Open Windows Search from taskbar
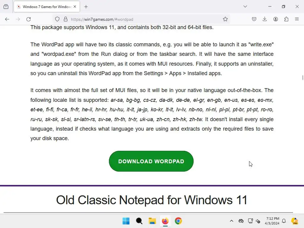 click(139, 221)
